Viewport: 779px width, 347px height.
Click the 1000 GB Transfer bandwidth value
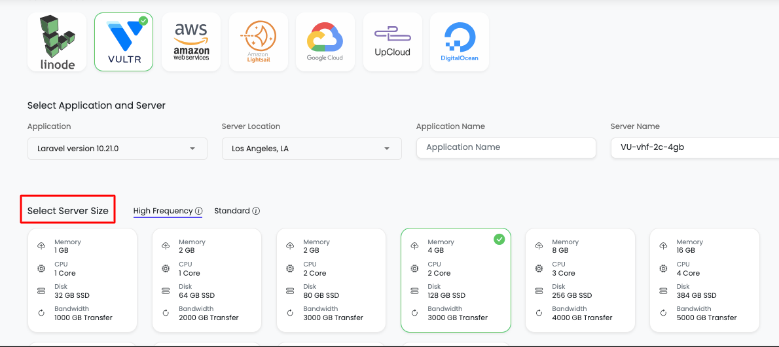(84, 318)
